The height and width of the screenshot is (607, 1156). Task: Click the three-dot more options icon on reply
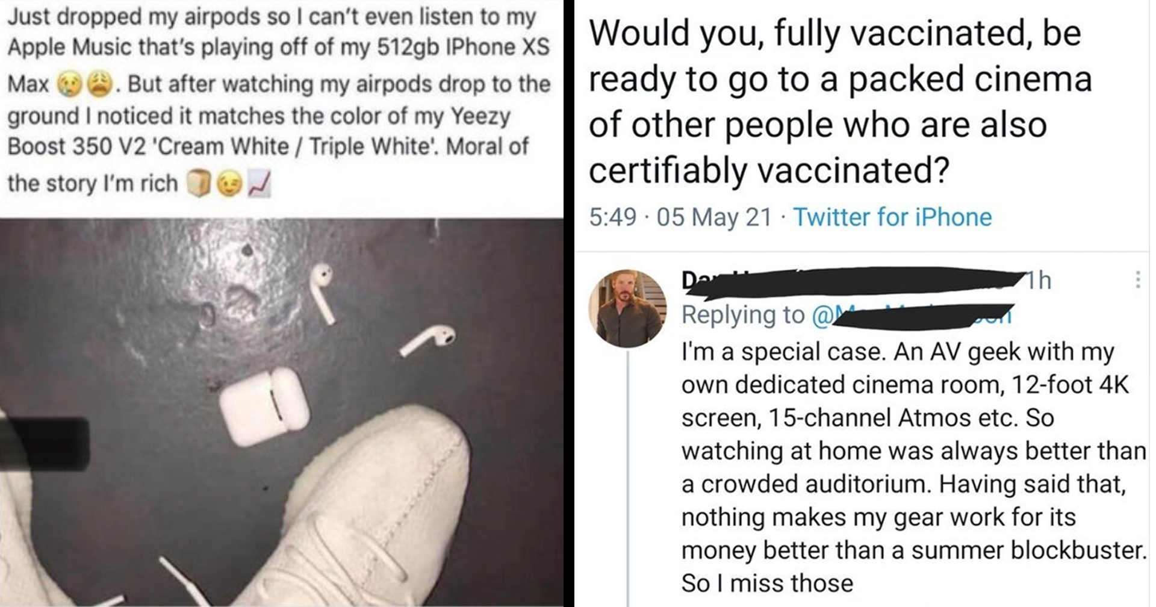tap(1137, 279)
